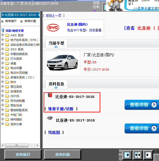Expand the 底盘 node
159x161 pixels.
click(2, 63)
